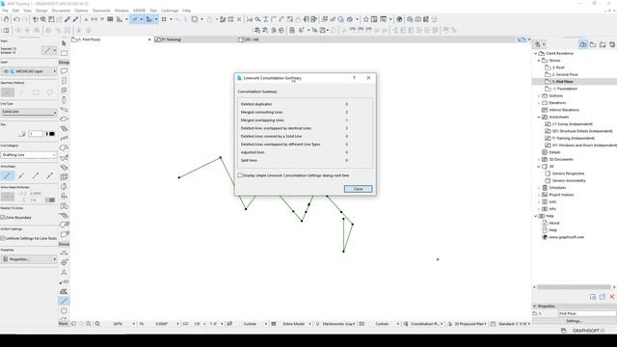Screen dimensions: 617x347
Task: Click the grid snap icon in the toolbar
Action: click(164, 19)
